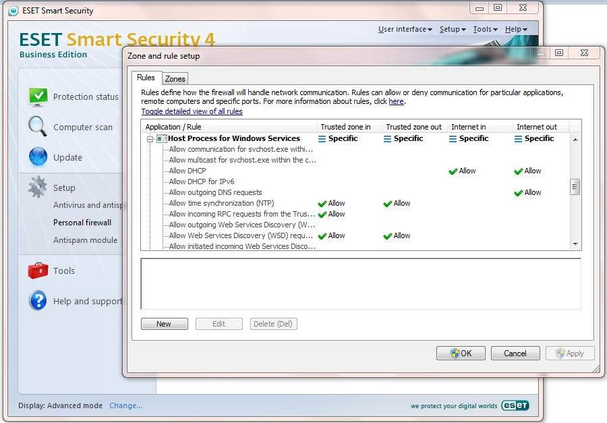The width and height of the screenshot is (607, 423).
Task: Click the rules list scrollbar thumb
Action: (x=575, y=187)
